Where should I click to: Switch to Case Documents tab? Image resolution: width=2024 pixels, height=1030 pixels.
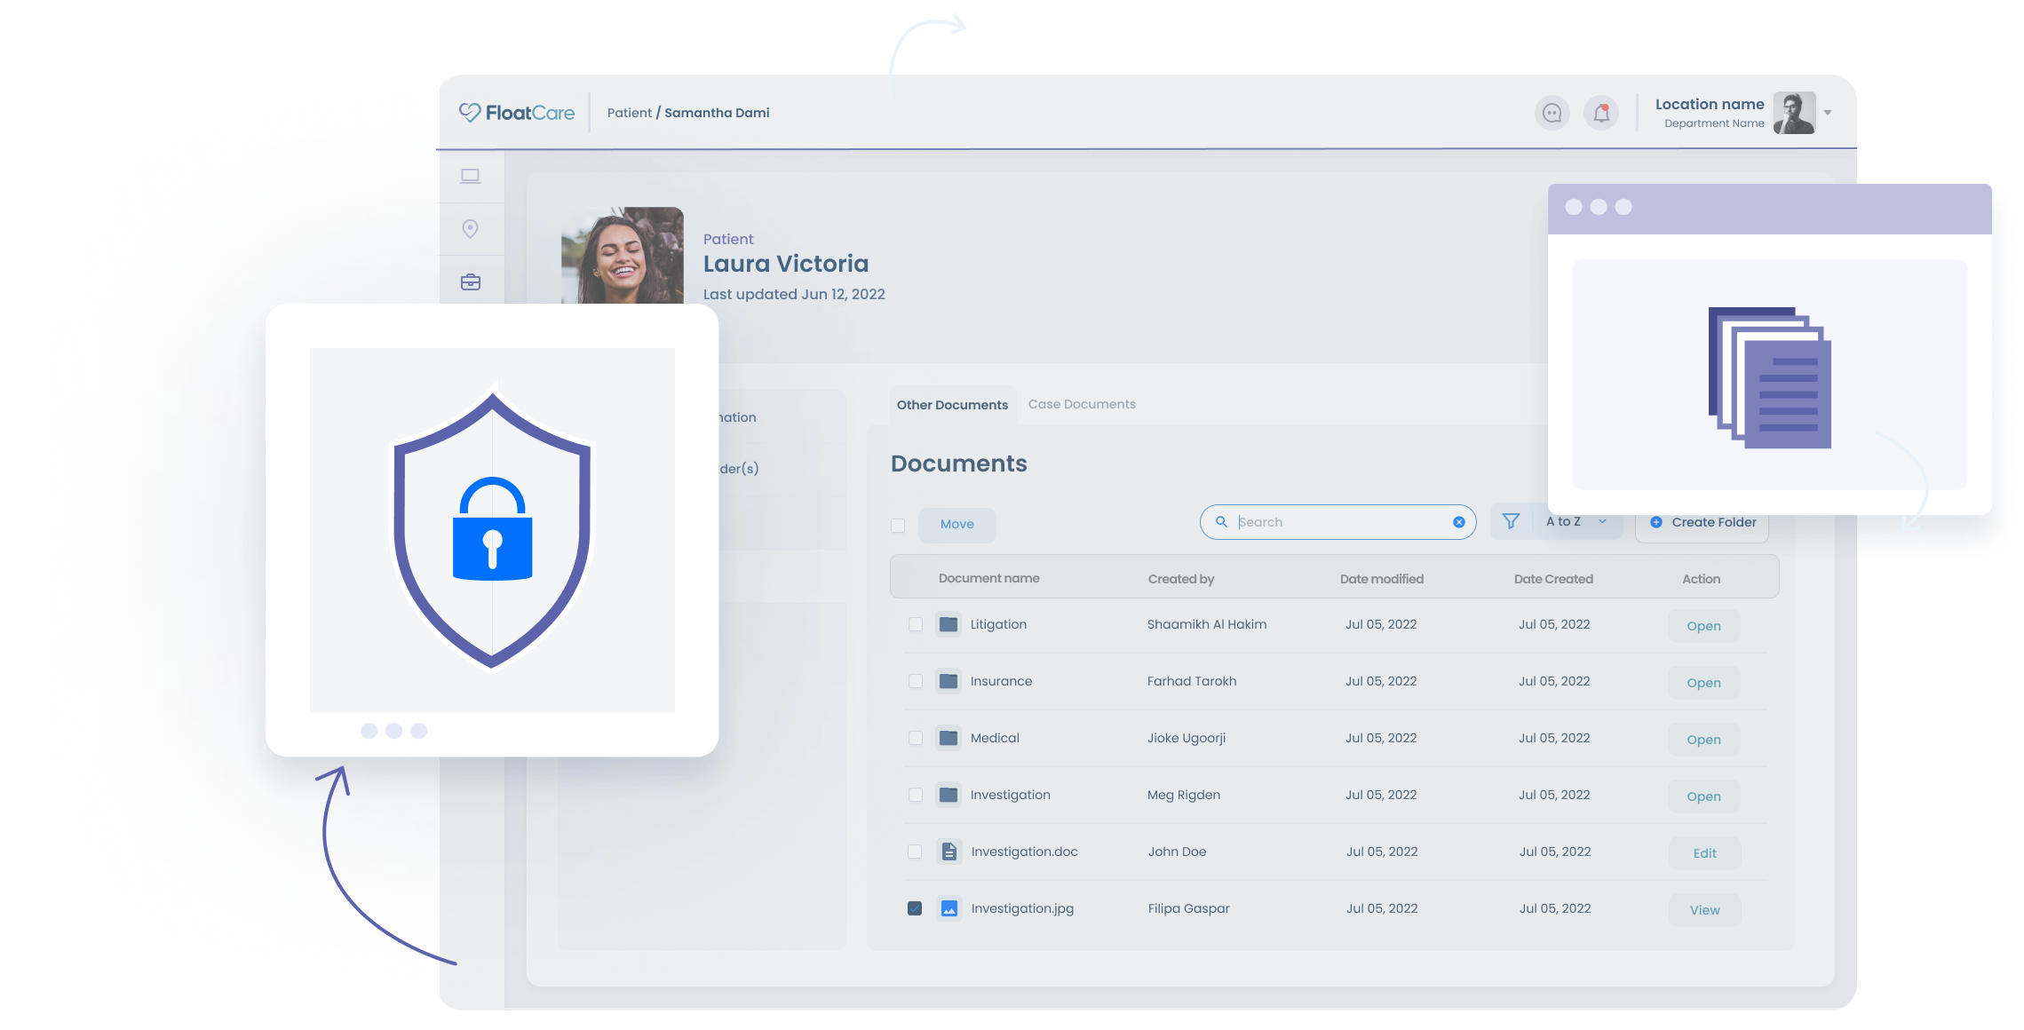(x=1082, y=404)
